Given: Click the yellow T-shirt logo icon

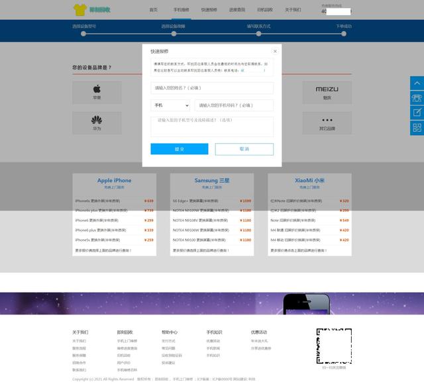Looking at the screenshot, I should (80, 10).
